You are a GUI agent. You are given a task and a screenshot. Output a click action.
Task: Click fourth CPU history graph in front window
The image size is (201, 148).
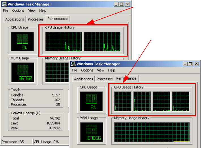click(181, 101)
